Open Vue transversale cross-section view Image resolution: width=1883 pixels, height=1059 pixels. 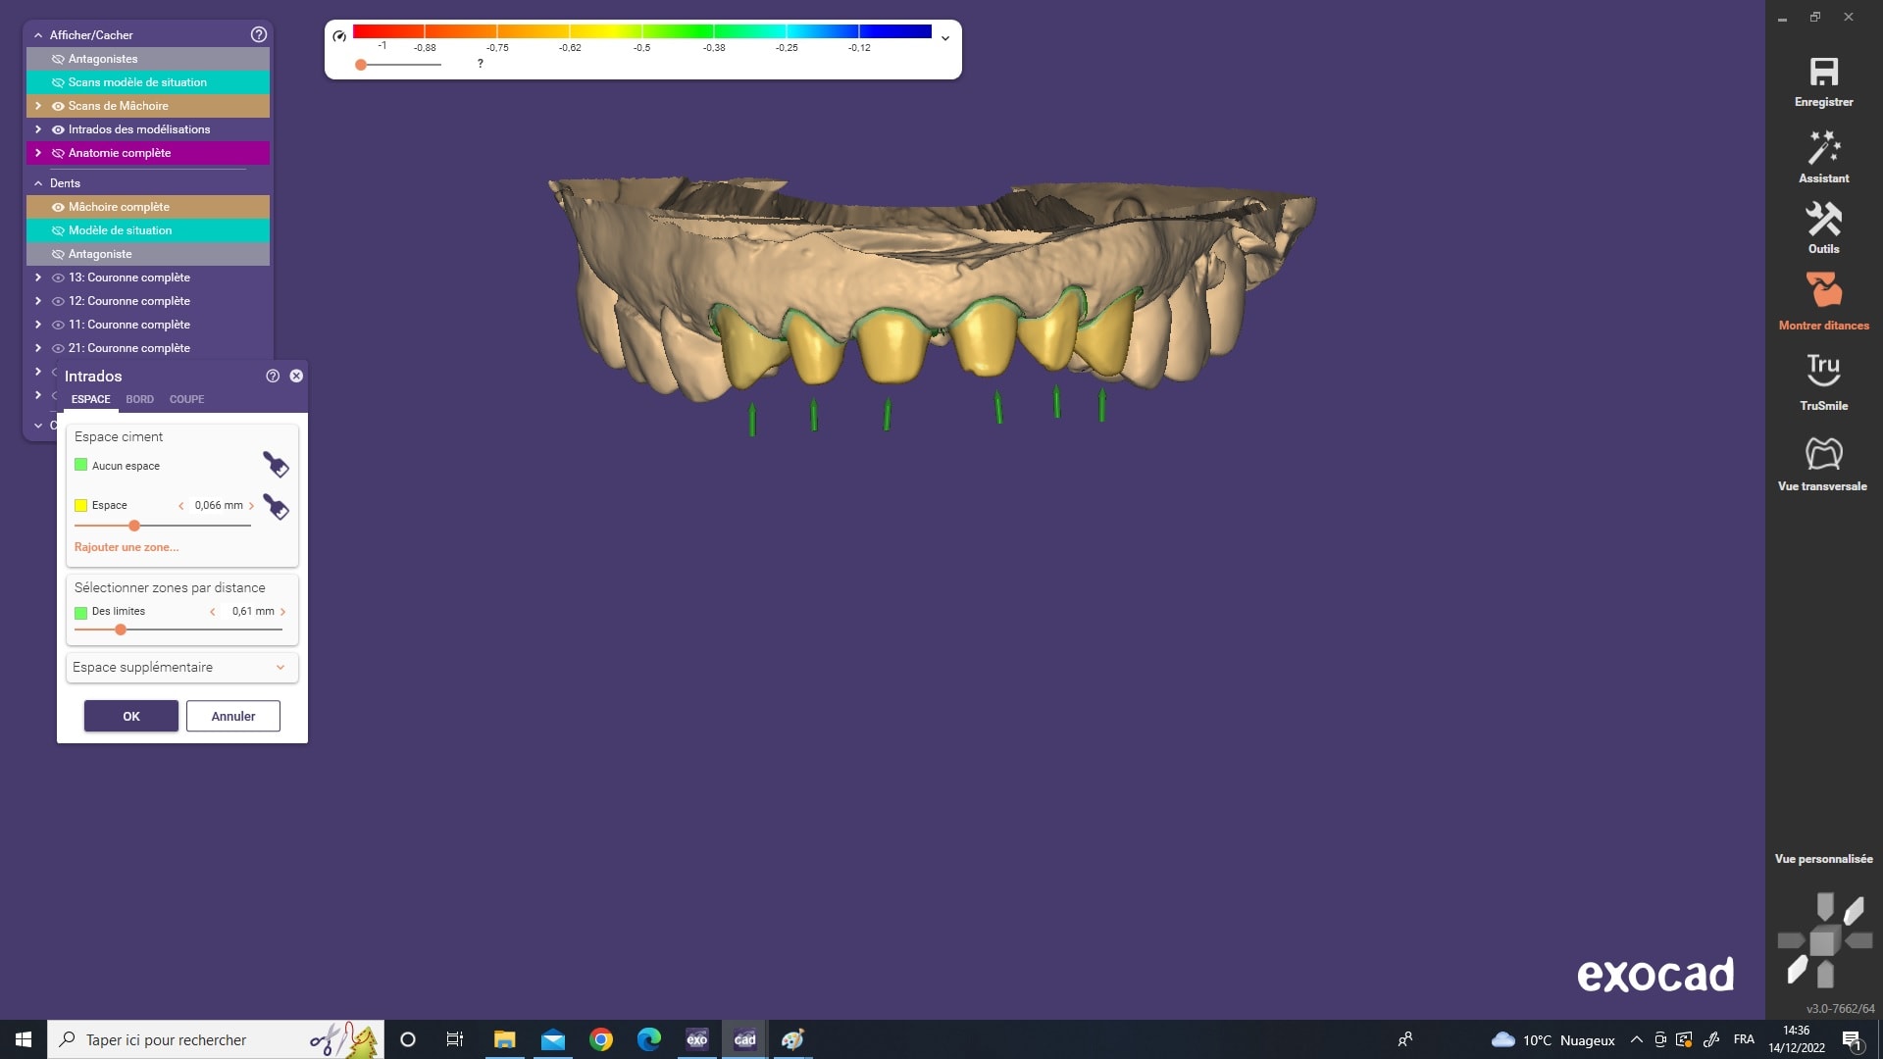click(1823, 454)
